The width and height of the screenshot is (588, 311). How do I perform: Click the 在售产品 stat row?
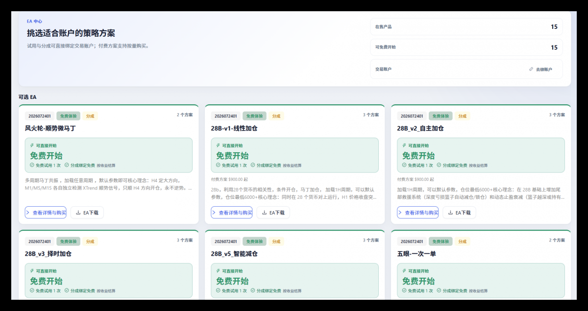466,26
